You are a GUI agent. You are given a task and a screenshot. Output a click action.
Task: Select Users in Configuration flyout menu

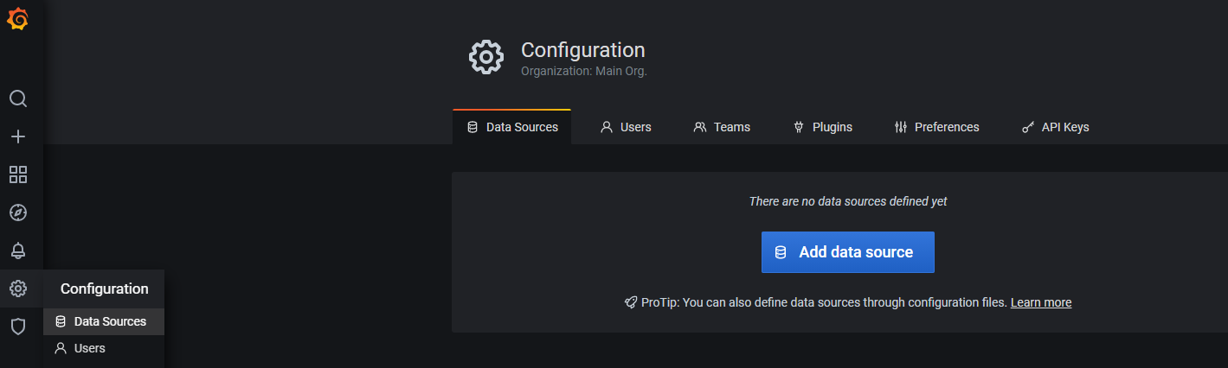104,348
